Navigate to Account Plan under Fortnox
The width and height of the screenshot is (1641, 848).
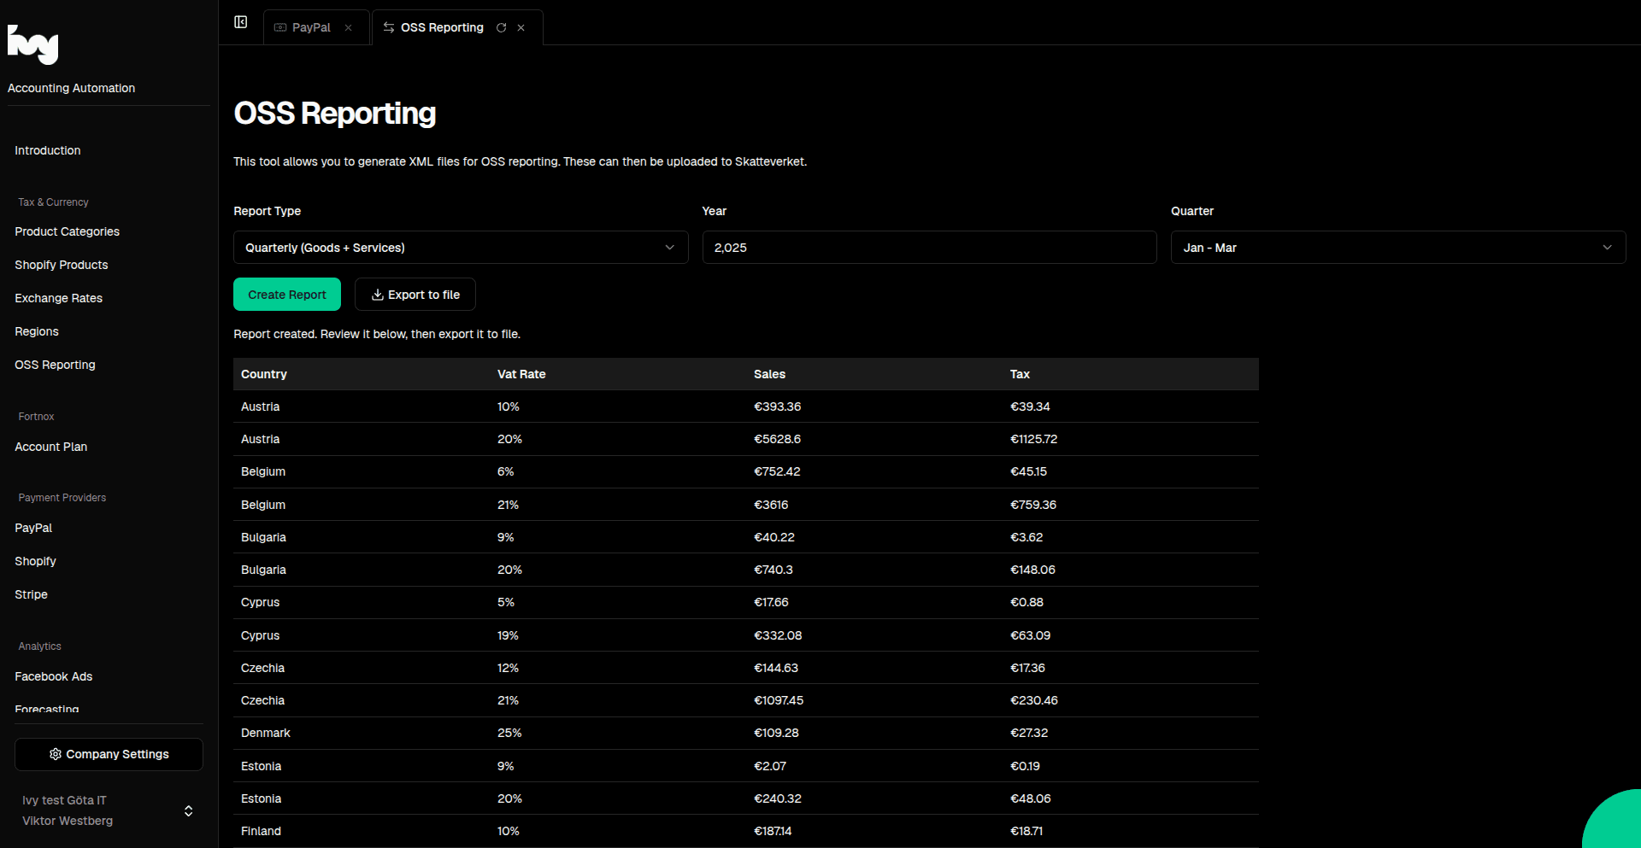tap(50, 447)
